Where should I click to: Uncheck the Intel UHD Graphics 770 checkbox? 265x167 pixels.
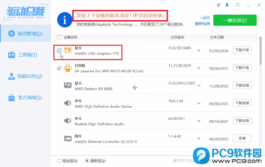(59, 50)
